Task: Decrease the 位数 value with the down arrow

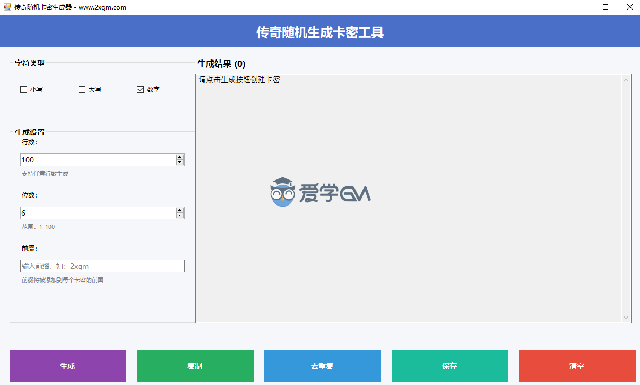Action: tap(180, 216)
